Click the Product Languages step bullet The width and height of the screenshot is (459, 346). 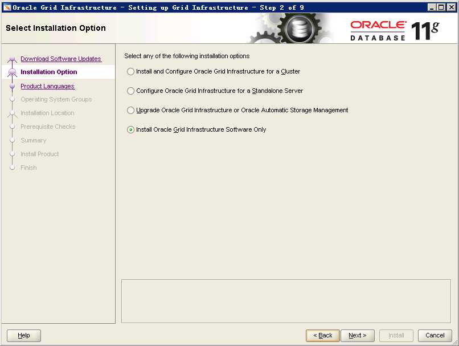pyautogui.click(x=13, y=86)
